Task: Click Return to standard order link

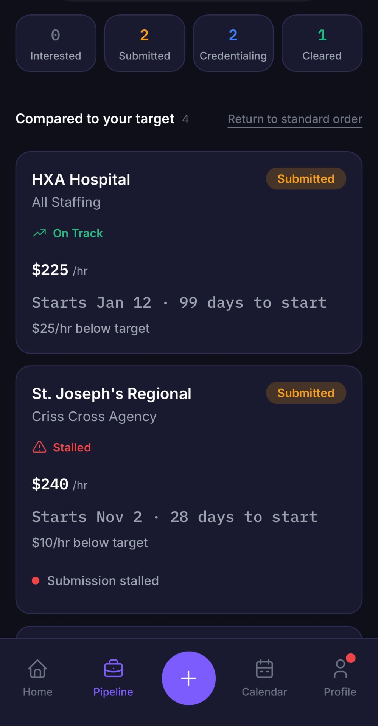Action: (295, 119)
